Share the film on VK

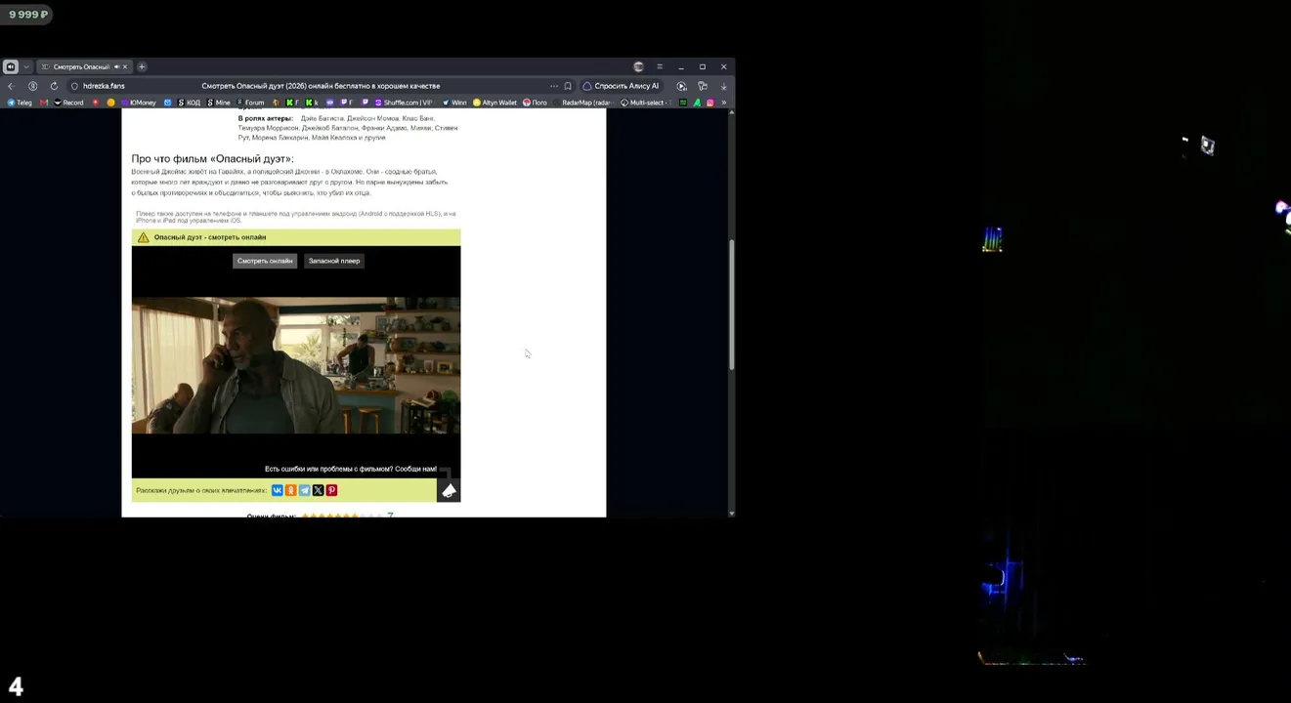(278, 490)
